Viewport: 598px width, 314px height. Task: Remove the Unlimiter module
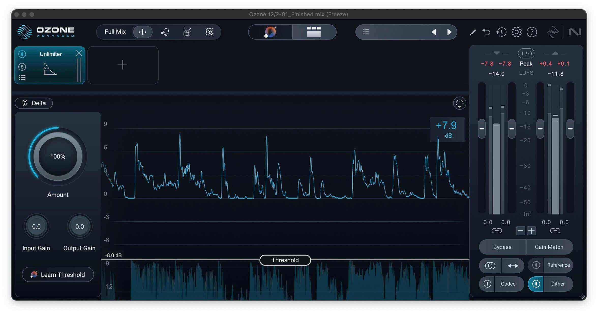point(79,53)
